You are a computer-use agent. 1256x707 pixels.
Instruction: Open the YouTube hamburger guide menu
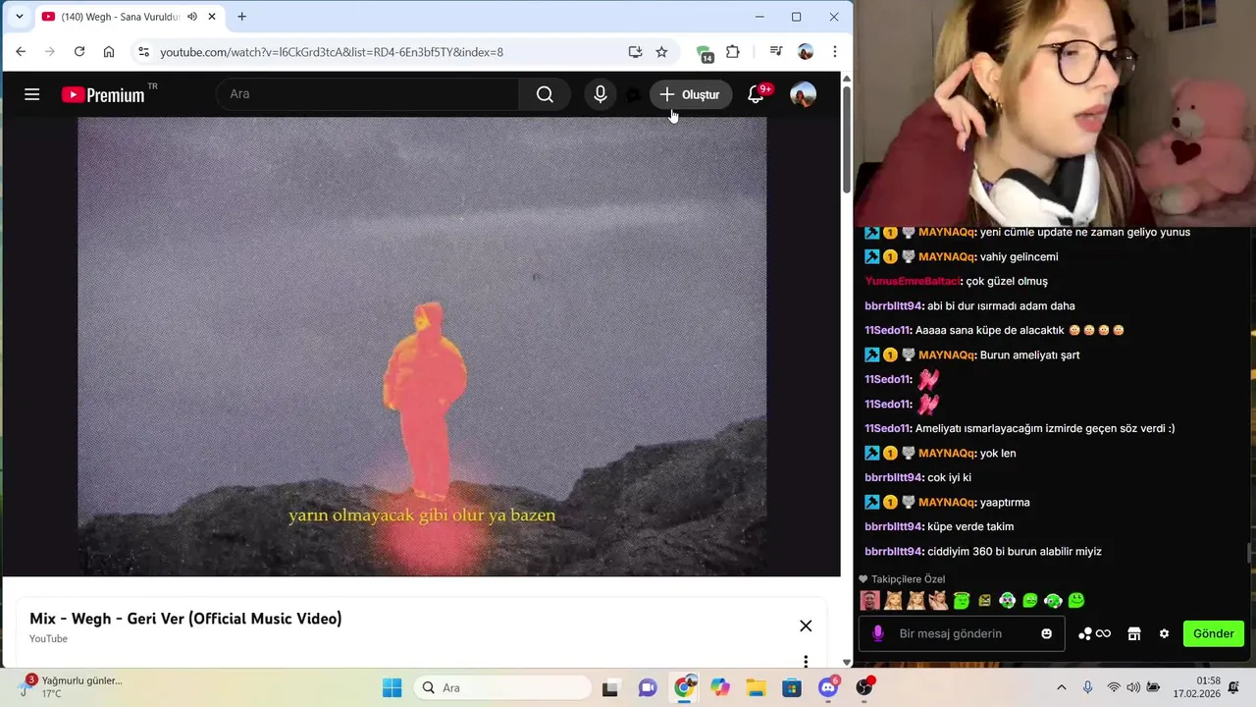[x=32, y=94]
